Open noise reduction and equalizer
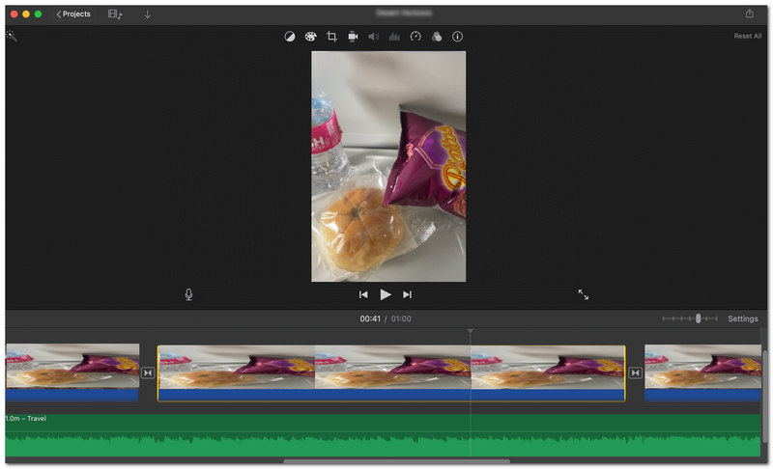The image size is (773, 469). coord(394,37)
